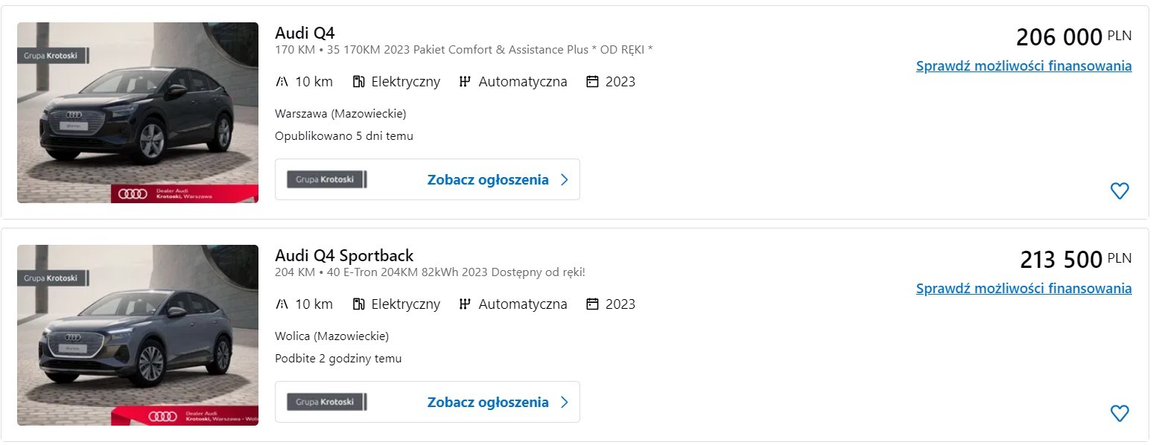Click Zobacz ogłoszenia button on Audi Q4 listing

(x=488, y=179)
